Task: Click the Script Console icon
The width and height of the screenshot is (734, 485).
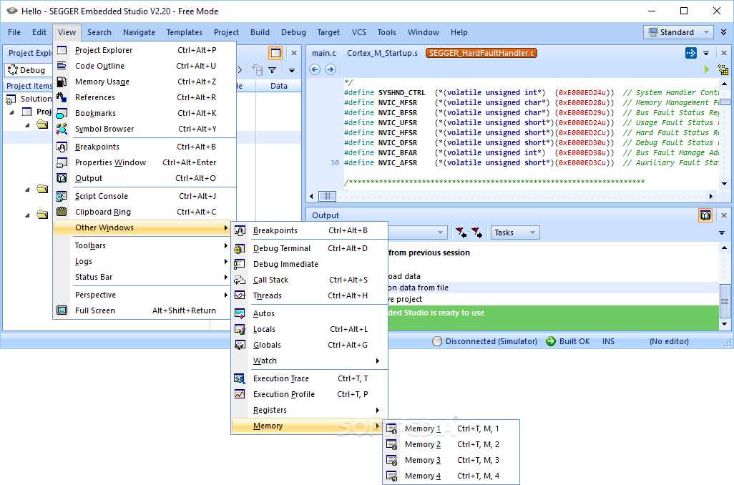Action: coord(62,196)
